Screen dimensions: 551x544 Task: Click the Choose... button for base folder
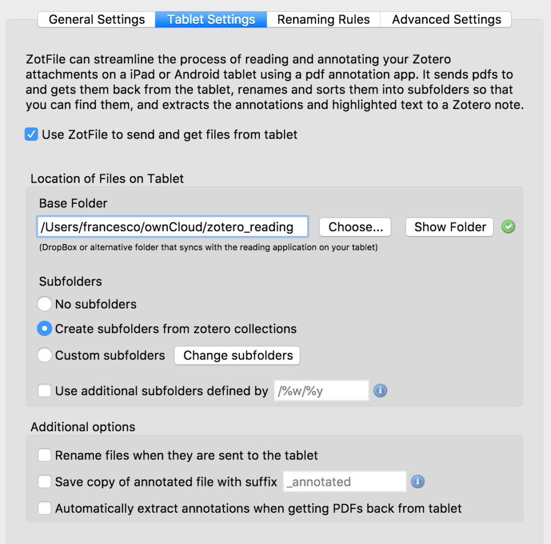[x=355, y=227]
